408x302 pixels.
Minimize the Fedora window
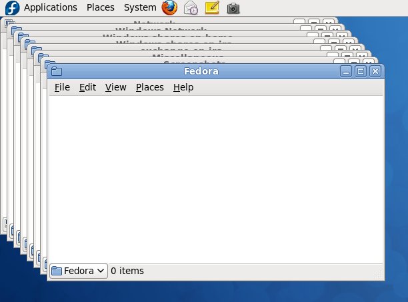[x=346, y=71]
